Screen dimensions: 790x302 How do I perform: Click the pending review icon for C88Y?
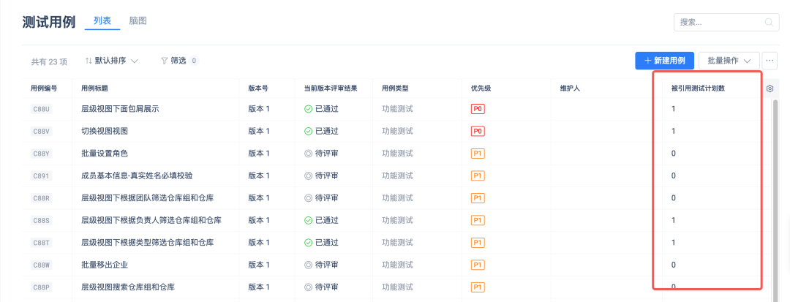308,154
